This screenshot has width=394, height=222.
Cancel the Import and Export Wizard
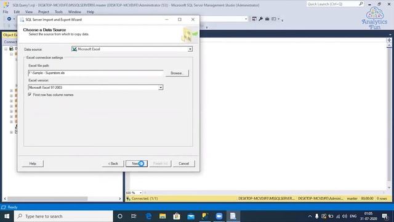(183, 163)
